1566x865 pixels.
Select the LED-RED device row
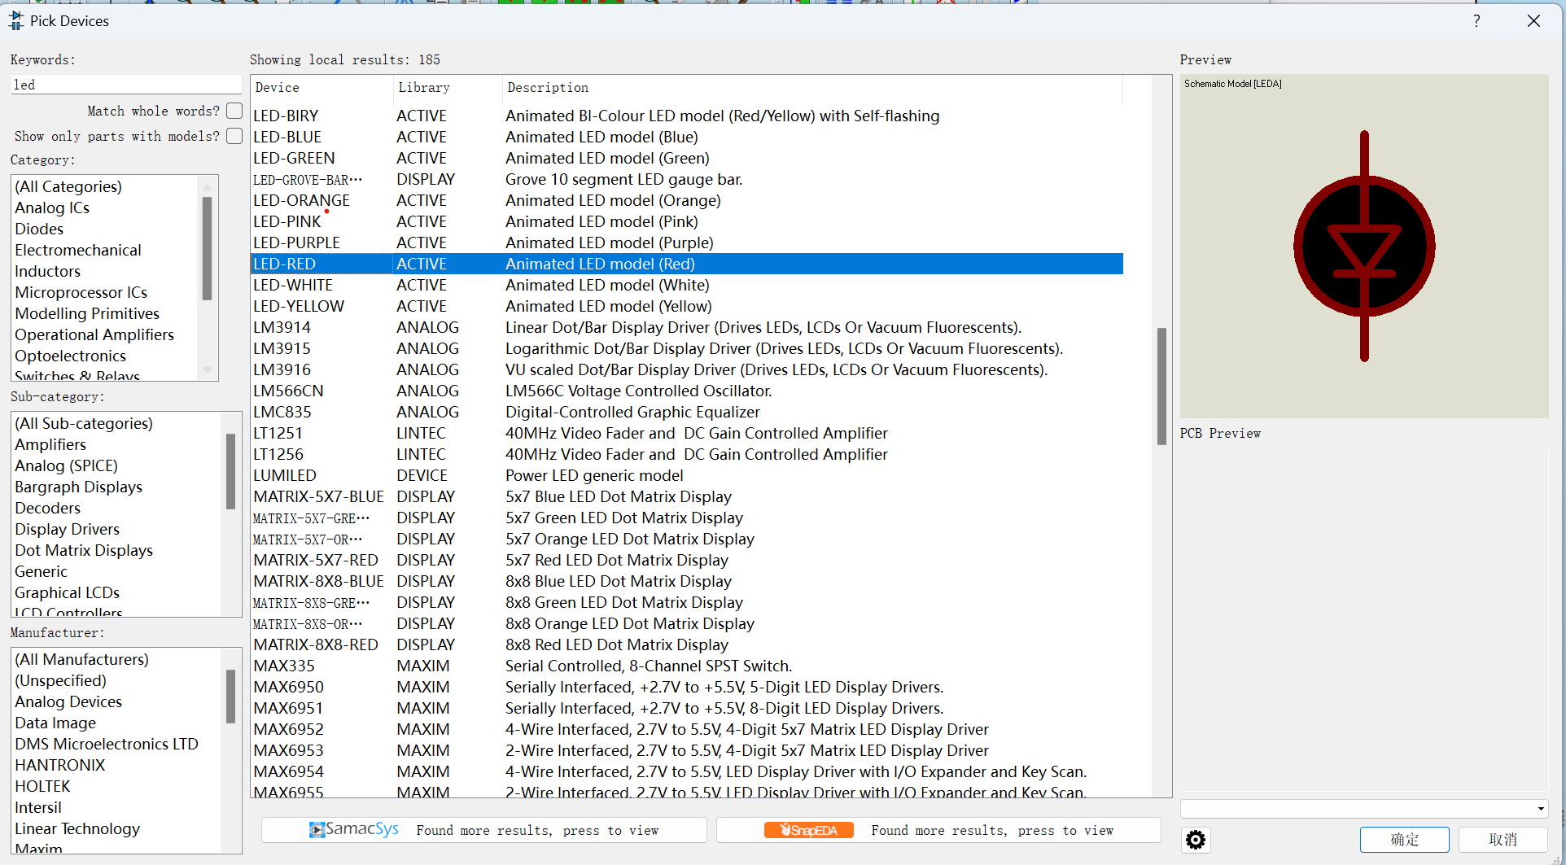(687, 264)
